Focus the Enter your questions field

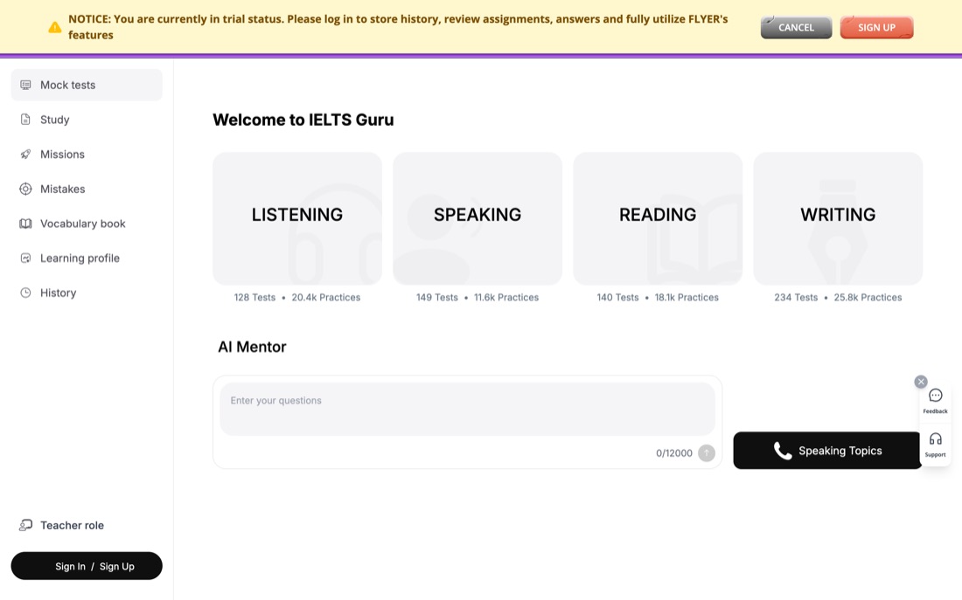coord(468,410)
